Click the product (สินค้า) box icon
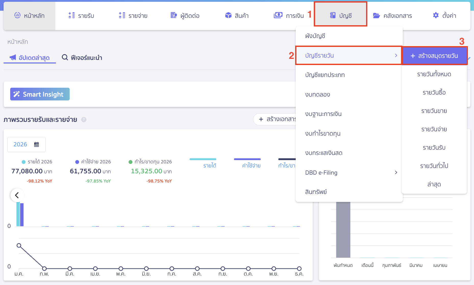 [x=228, y=16]
